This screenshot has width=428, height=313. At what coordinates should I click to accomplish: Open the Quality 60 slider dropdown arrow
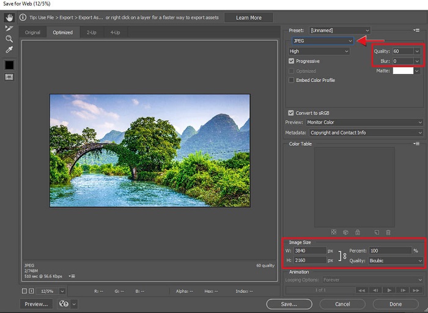pos(417,51)
